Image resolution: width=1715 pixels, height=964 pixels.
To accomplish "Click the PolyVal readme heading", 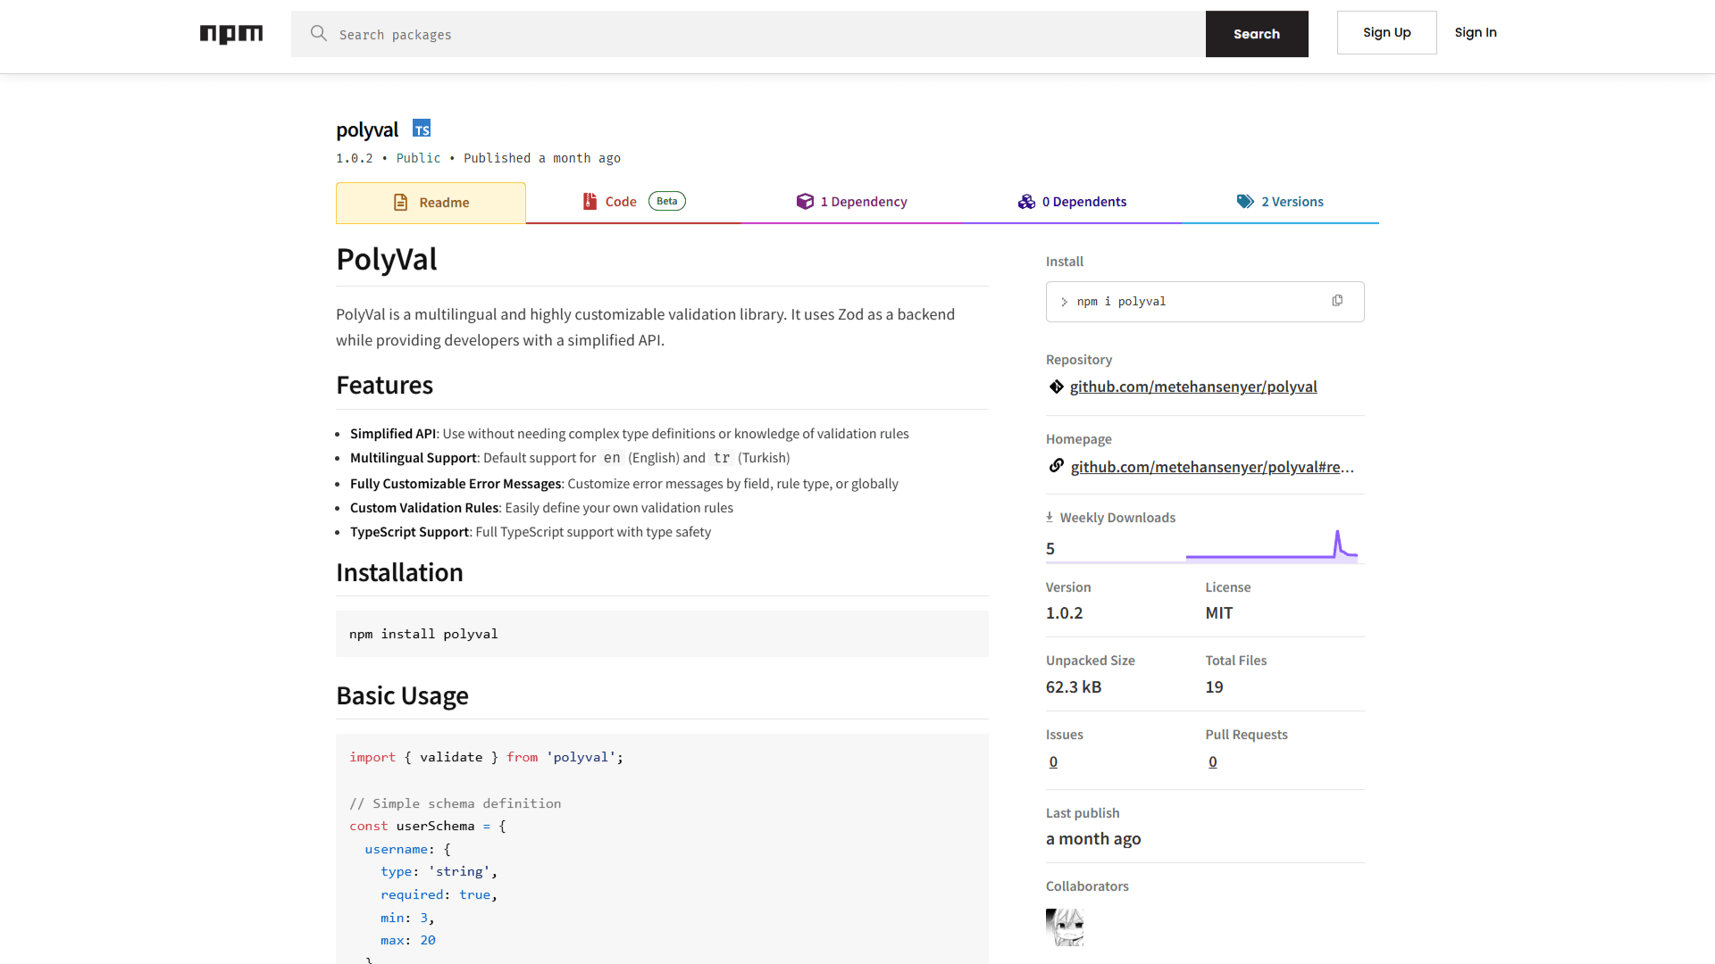I will point(387,259).
